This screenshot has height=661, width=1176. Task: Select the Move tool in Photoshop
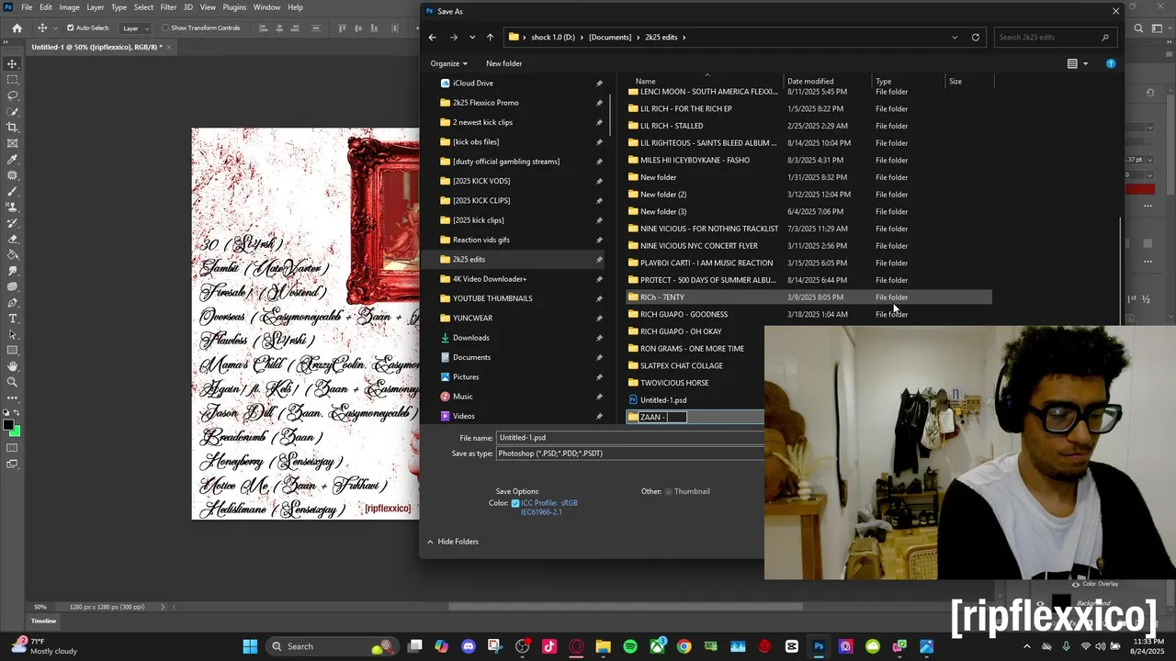click(13, 63)
